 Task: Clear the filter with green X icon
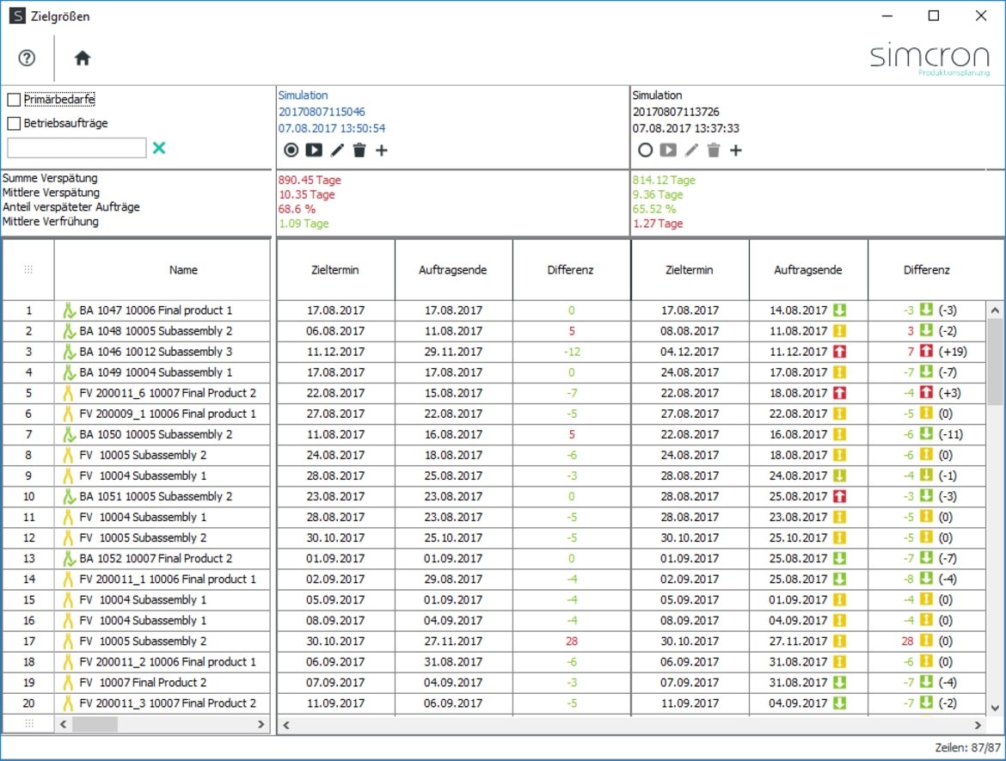click(159, 148)
